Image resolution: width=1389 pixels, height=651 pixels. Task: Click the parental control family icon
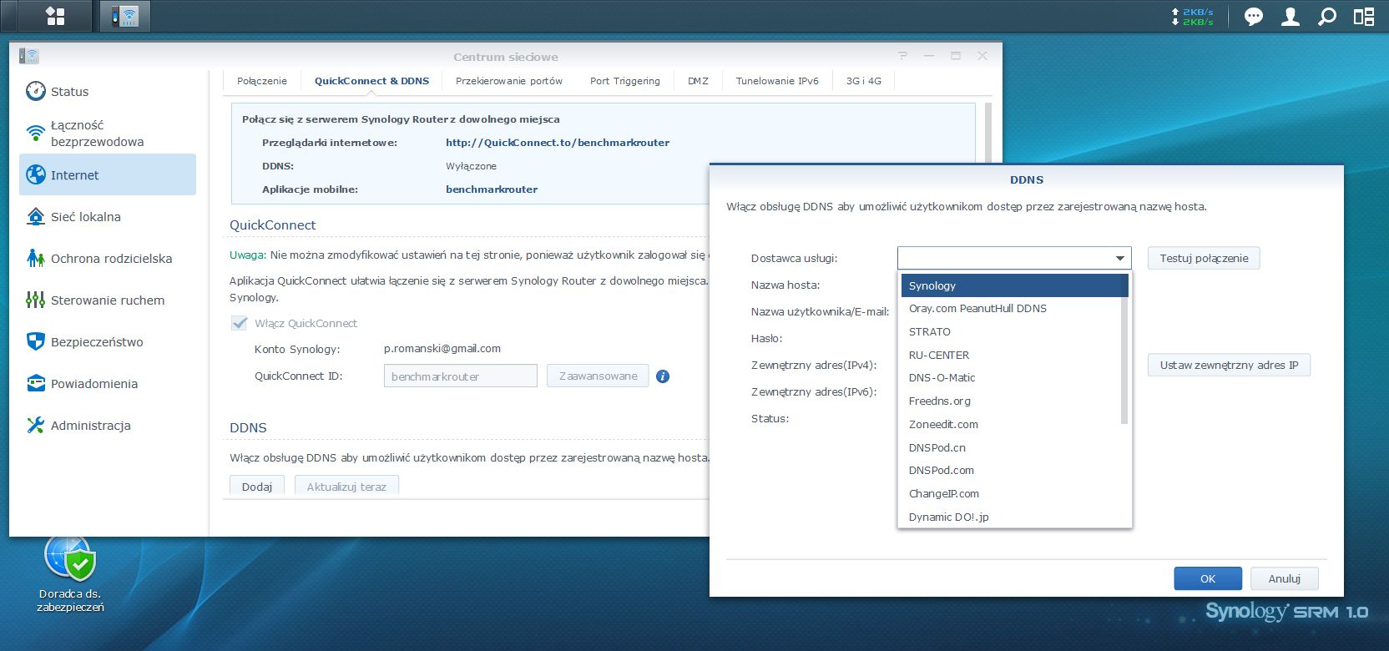(36, 258)
